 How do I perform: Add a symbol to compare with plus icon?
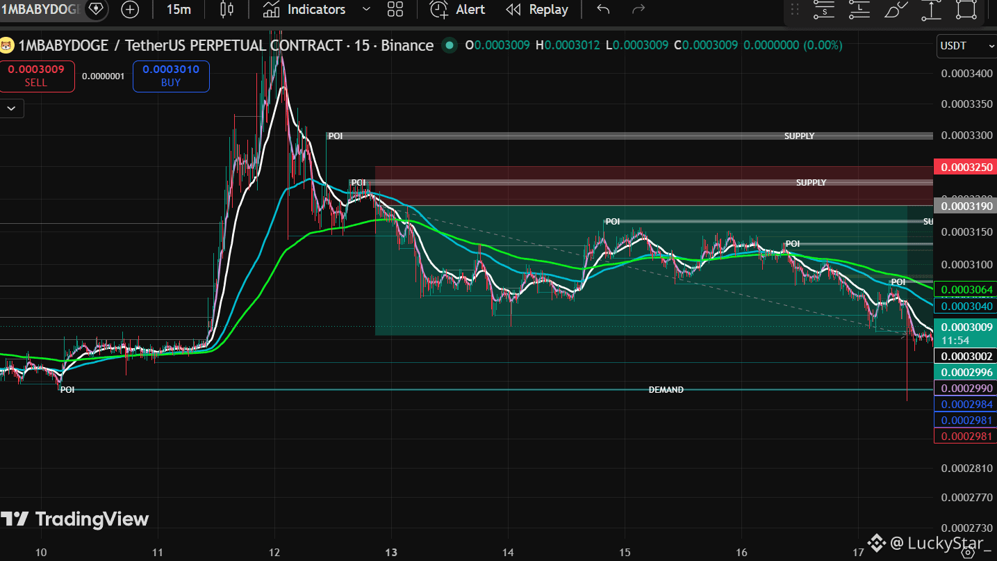click(130, 10)
